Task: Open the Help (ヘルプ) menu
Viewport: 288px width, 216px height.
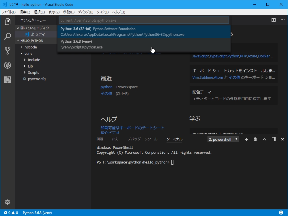Action: pos(119,12)
